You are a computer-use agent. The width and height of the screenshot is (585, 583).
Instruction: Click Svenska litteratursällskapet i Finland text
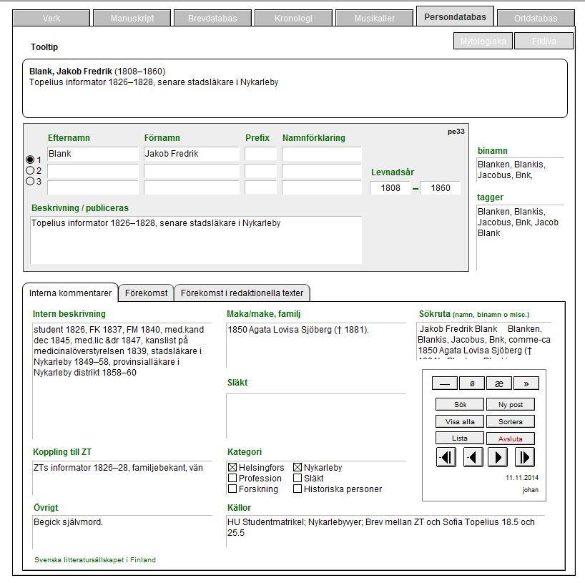pos(95,560)
